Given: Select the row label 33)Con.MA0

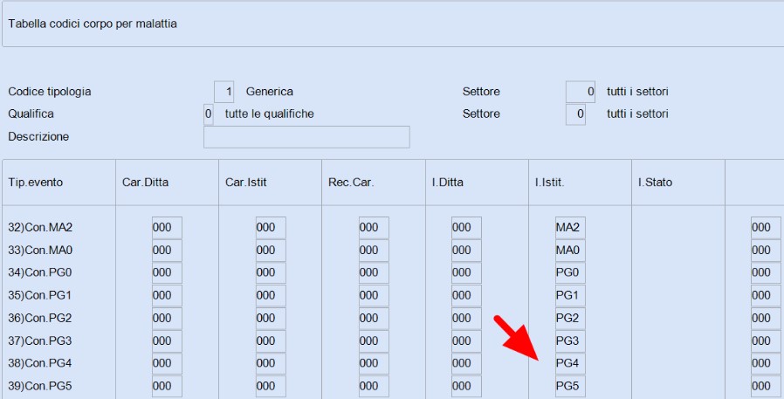Looking at the screenshot, I should [x=40, y=250].
